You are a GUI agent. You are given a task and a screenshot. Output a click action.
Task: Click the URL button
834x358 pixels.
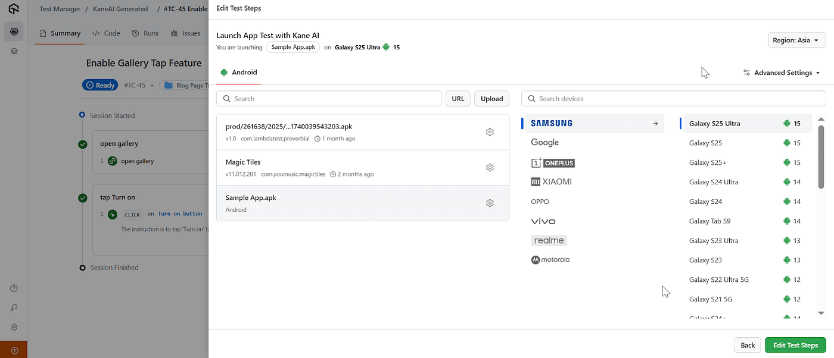pos(458,99)
